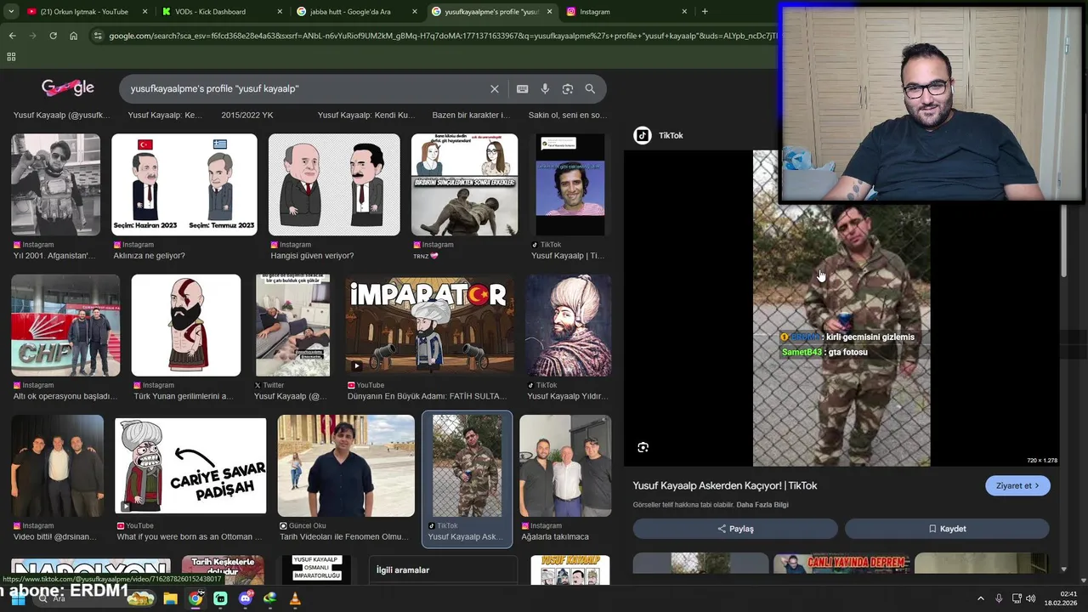This screenshot has width=1088, height=612.
Task: Open the CHP building photo thumbnail
Action: [x=65, y=326]
